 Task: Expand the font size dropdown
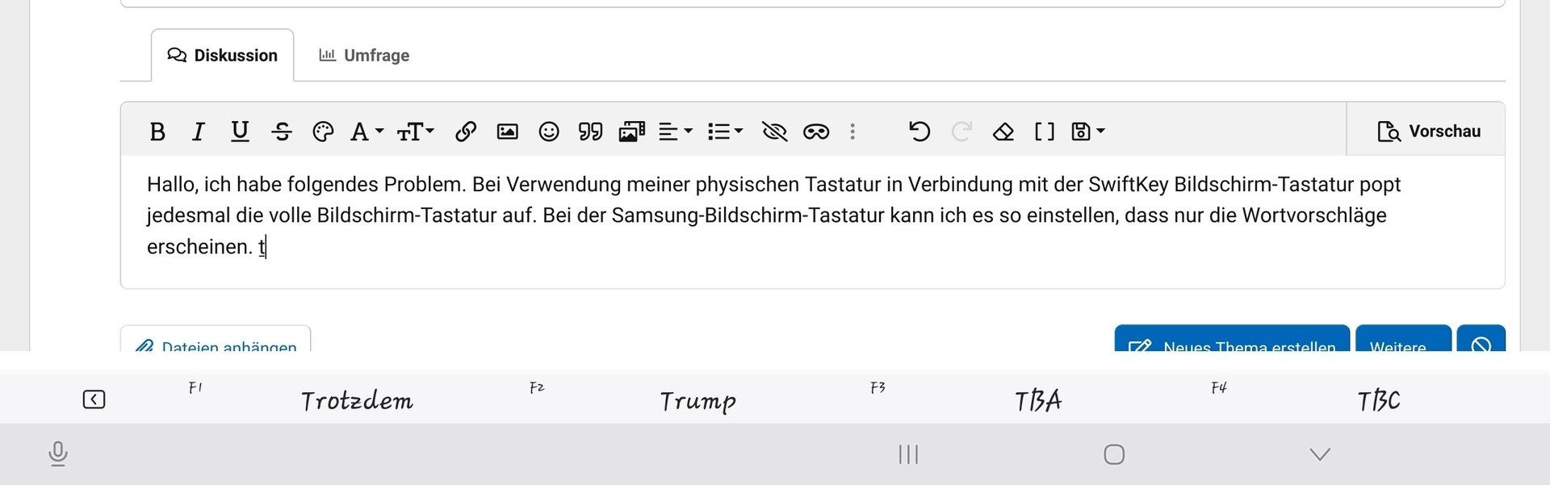pos(415,132)
